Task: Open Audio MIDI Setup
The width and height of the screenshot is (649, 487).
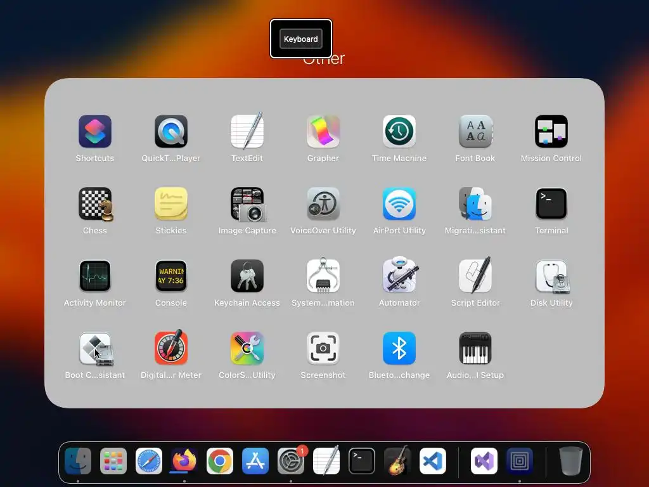Action: coord(475,348)
